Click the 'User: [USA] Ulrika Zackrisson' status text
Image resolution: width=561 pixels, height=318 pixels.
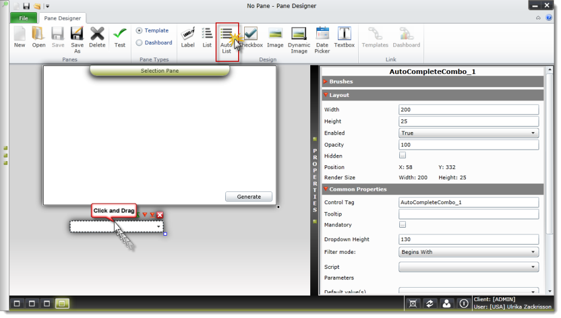(x=513, y=307)
